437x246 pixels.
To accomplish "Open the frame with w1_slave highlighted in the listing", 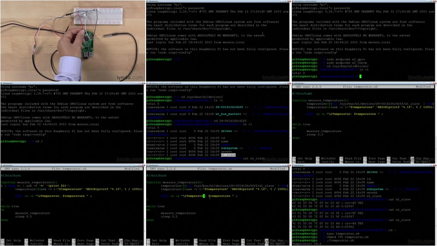I will [218, 123].
